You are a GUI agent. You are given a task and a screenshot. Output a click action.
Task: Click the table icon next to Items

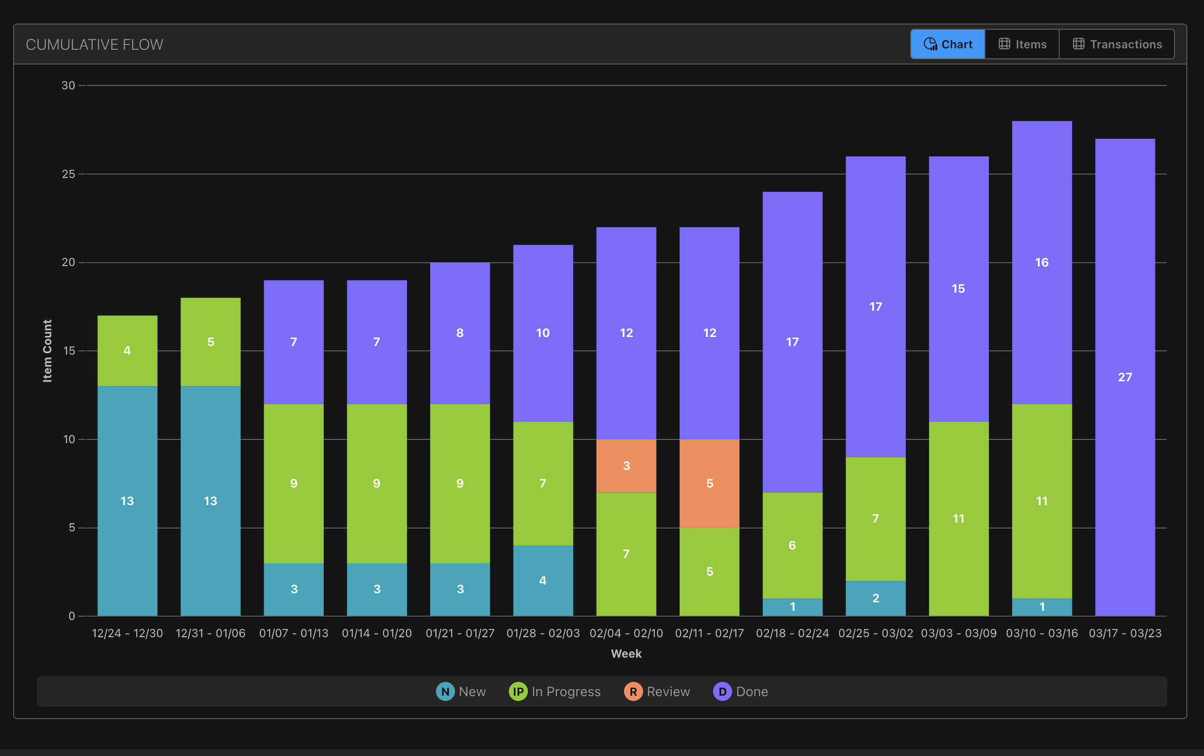1004,44
